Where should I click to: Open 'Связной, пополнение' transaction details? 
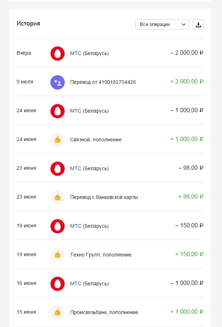click(x=96, y=140)
